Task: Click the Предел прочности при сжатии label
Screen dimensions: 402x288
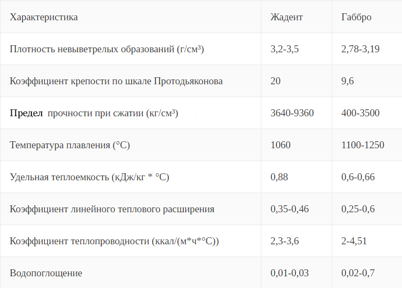Action: (94, 113)
